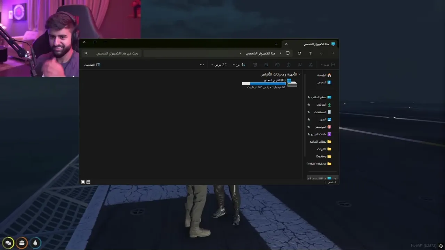Click the Cut scissors icon
Viewport: 445px width, 250px height.
click(x=311, y=65)
